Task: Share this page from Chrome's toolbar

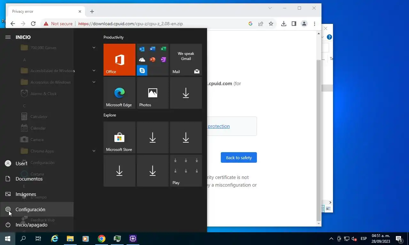Action: (x=261, y=24)
